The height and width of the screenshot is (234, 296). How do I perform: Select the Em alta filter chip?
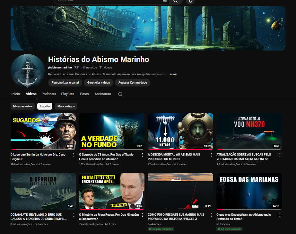(45, 106)
